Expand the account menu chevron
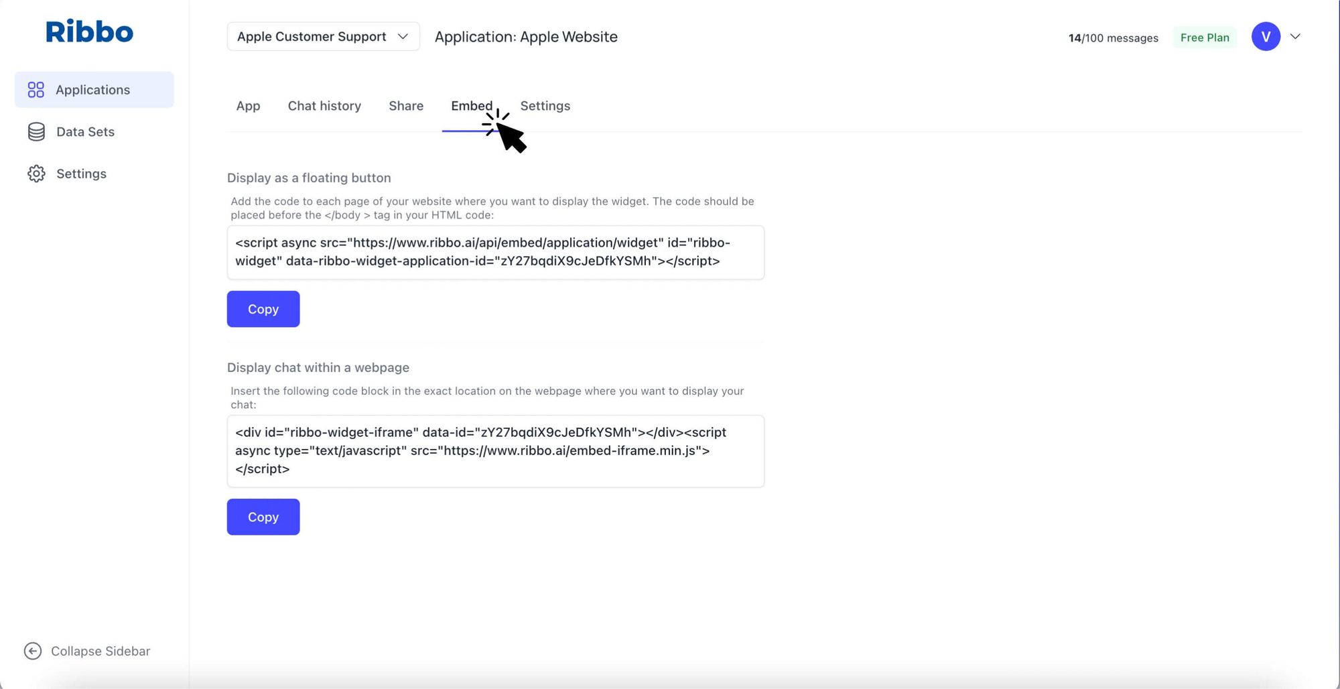Screen dimensions: 1340x689 1295,37
